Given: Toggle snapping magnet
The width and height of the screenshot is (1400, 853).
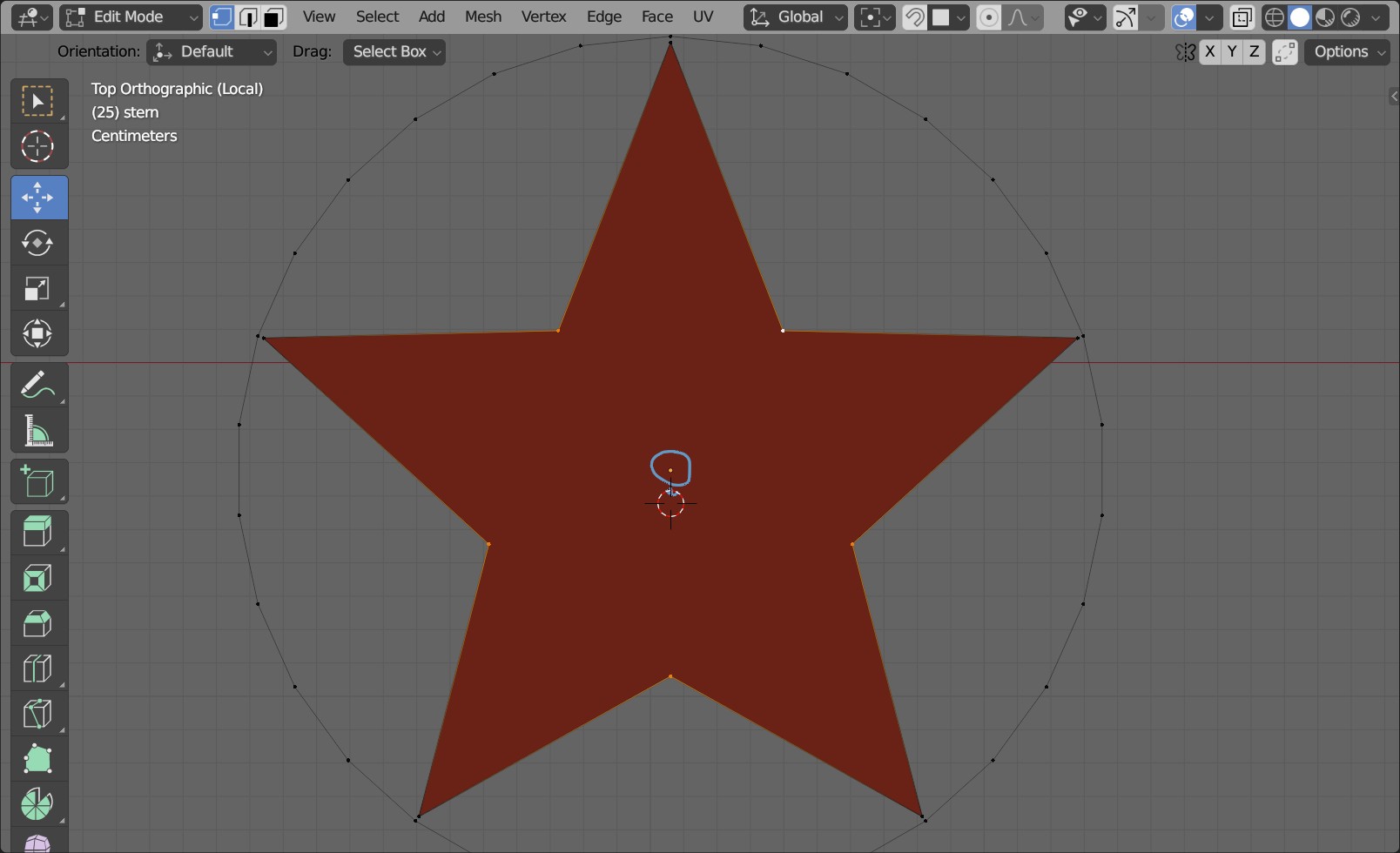Looking at the screenshot, I should 914,17.
